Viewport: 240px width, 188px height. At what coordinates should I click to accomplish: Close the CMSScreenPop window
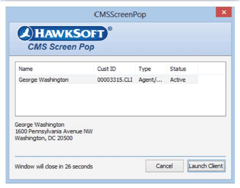[224, 12]
